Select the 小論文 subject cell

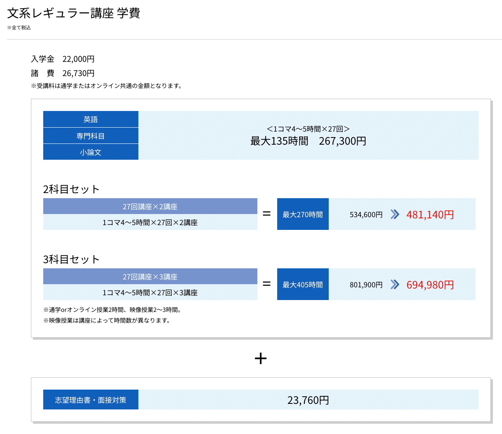tap(91, 152)
